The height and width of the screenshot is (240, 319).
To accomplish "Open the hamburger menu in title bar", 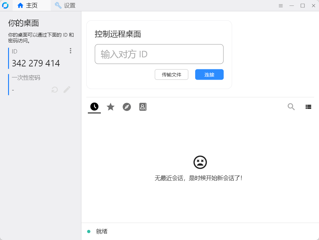I will click(x=281, y=6).
